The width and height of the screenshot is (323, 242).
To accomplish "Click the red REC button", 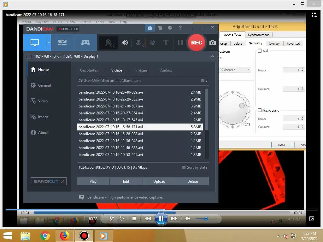I will [x=196, y=43].
